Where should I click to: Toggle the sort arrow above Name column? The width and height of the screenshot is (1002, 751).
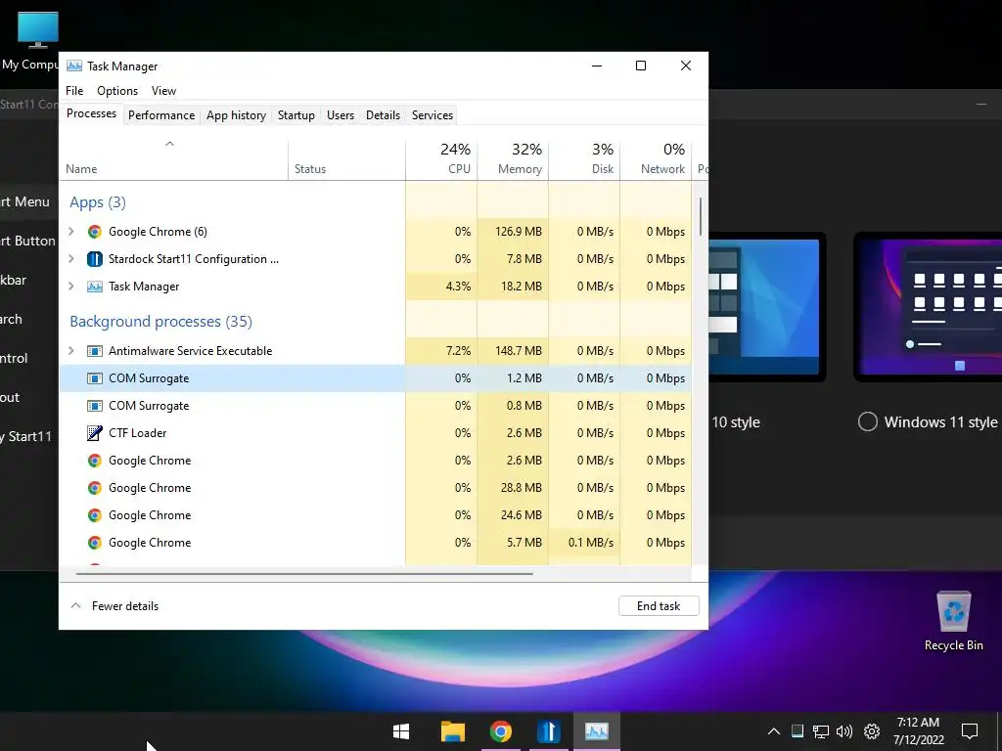[x=169, y=144]
